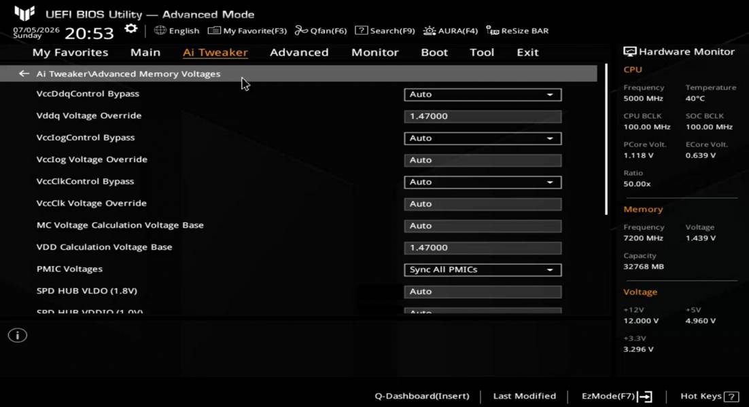Click ECore Volt. 0.639 V value
The image size is (749, 407).
pos(700,155)
